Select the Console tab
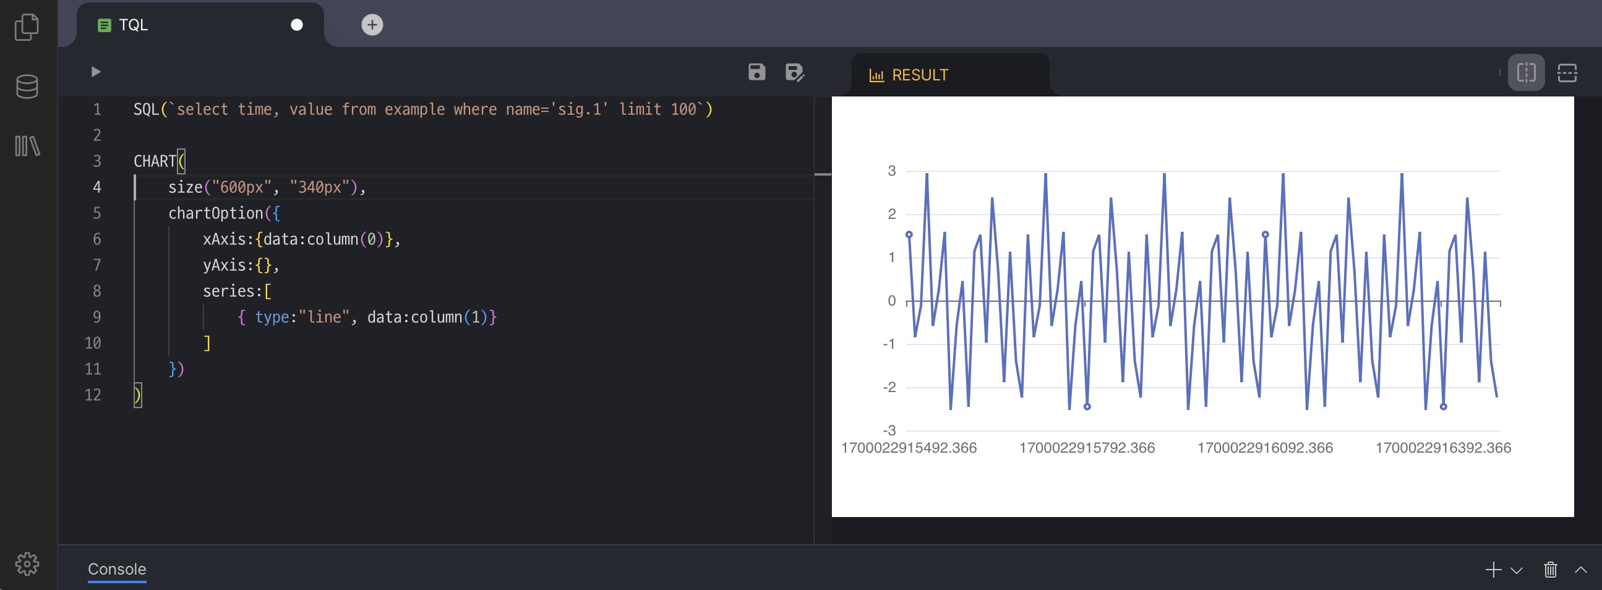Screen dimensions: 1602x590 [117, 568]
